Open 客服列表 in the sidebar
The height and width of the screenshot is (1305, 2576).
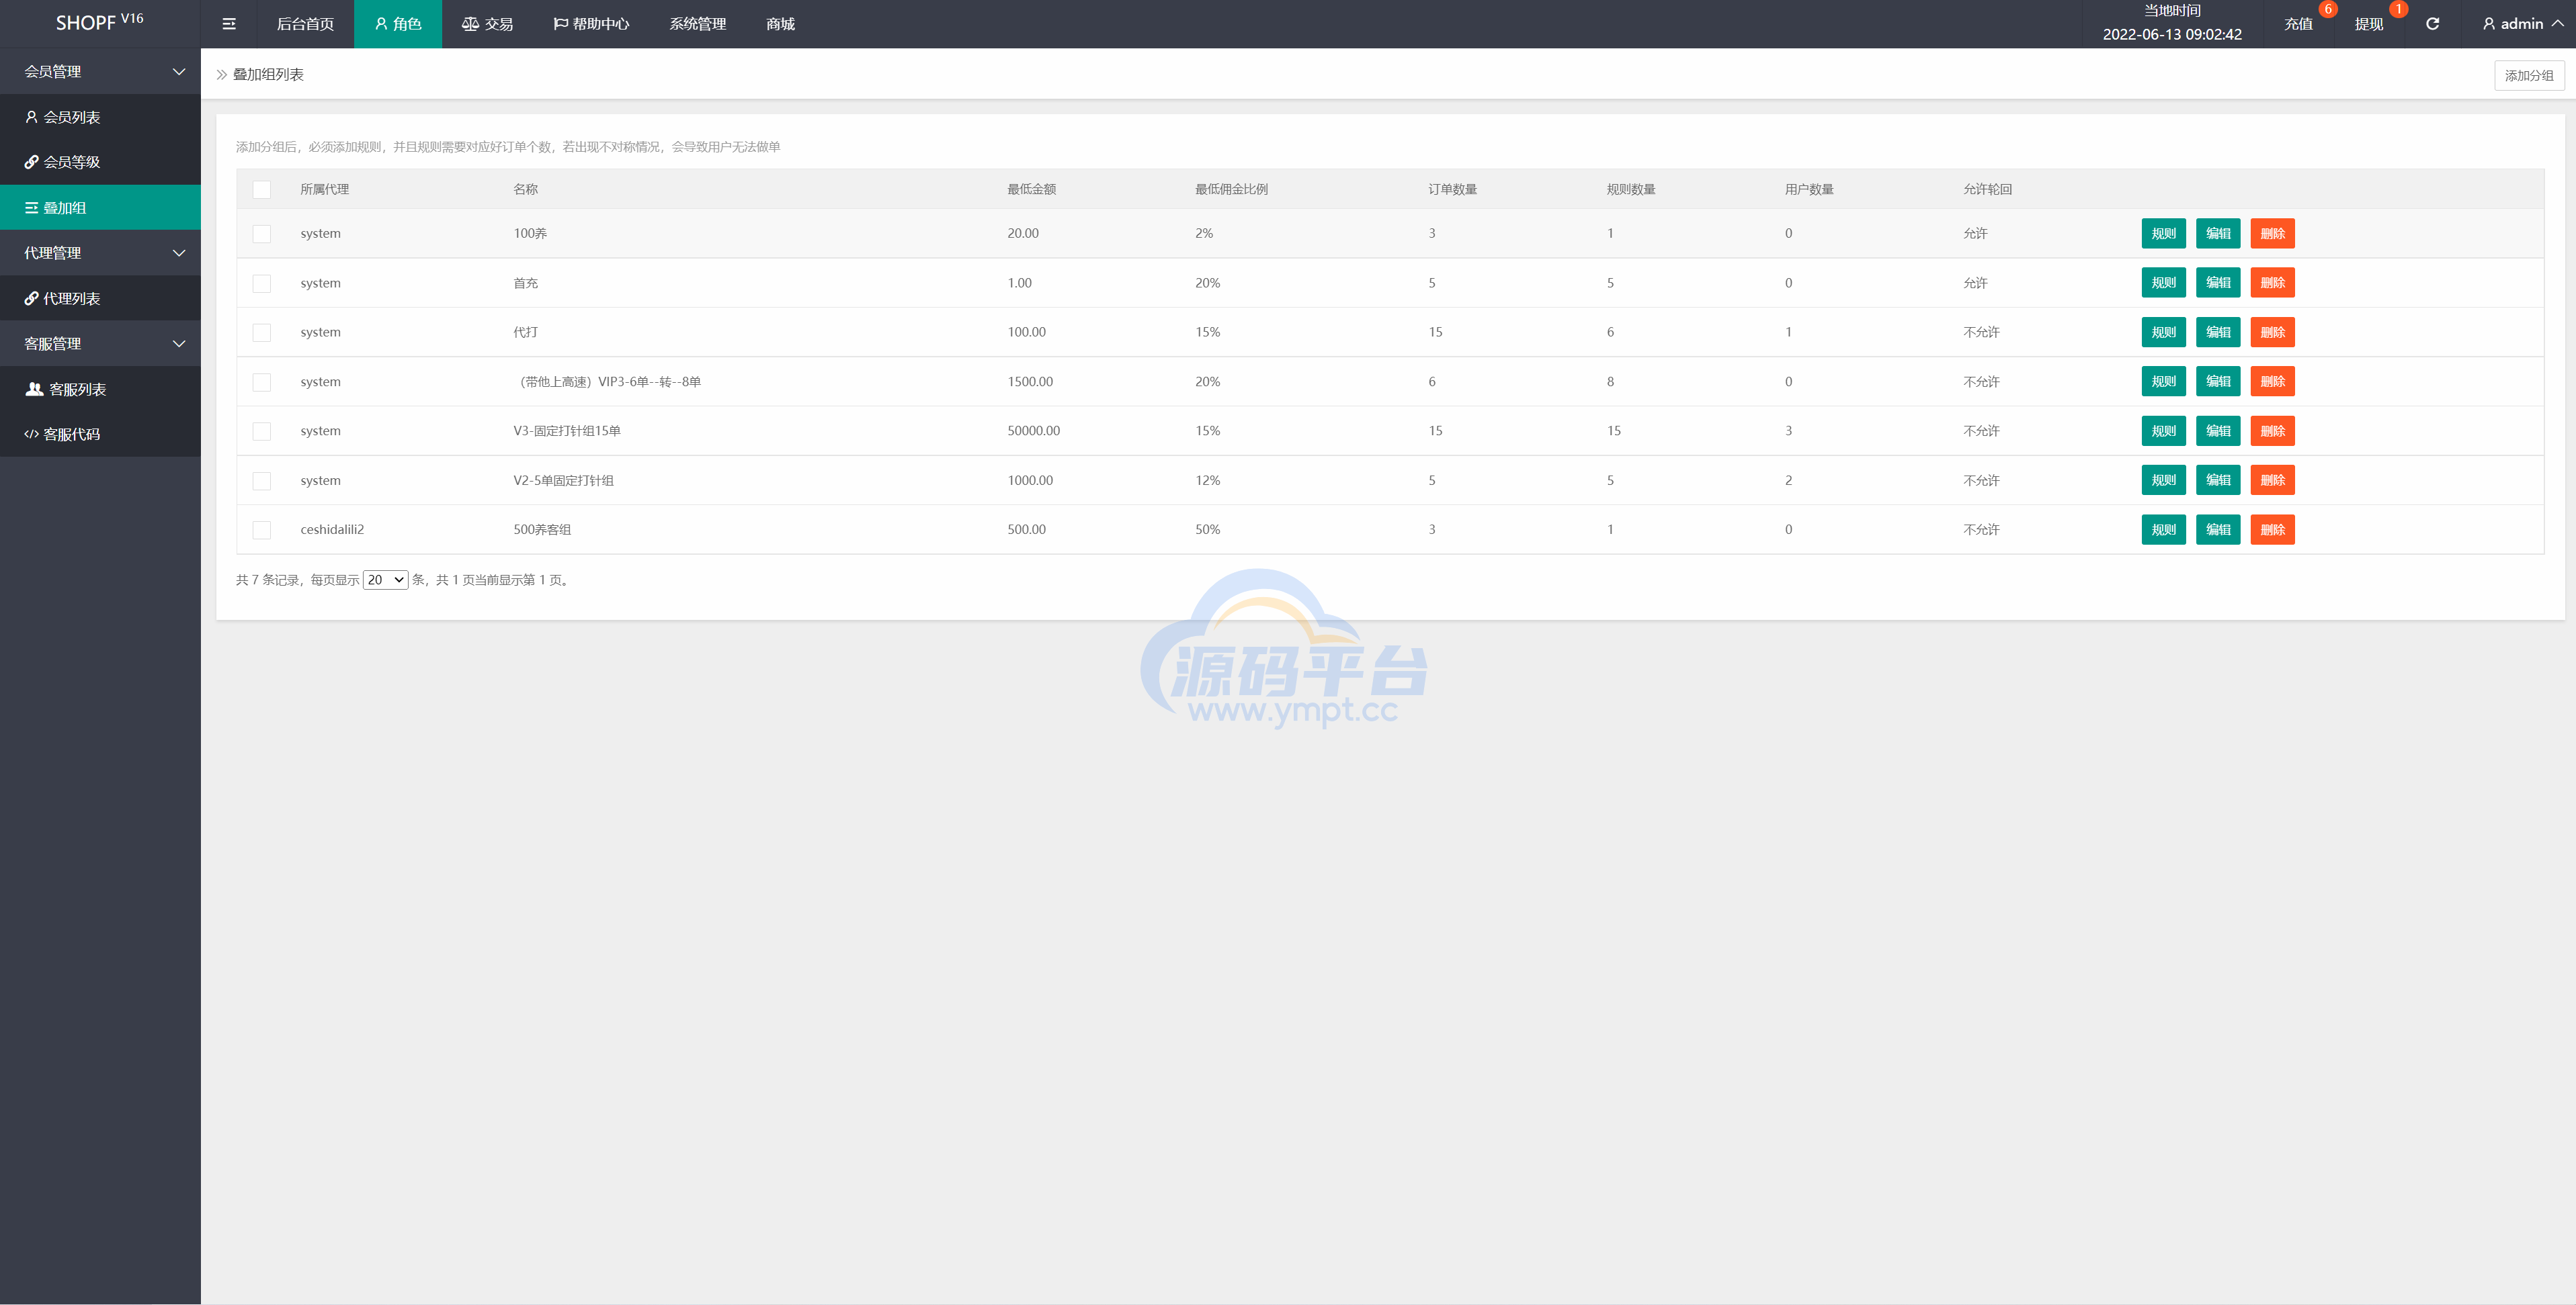tap(77, 389)
